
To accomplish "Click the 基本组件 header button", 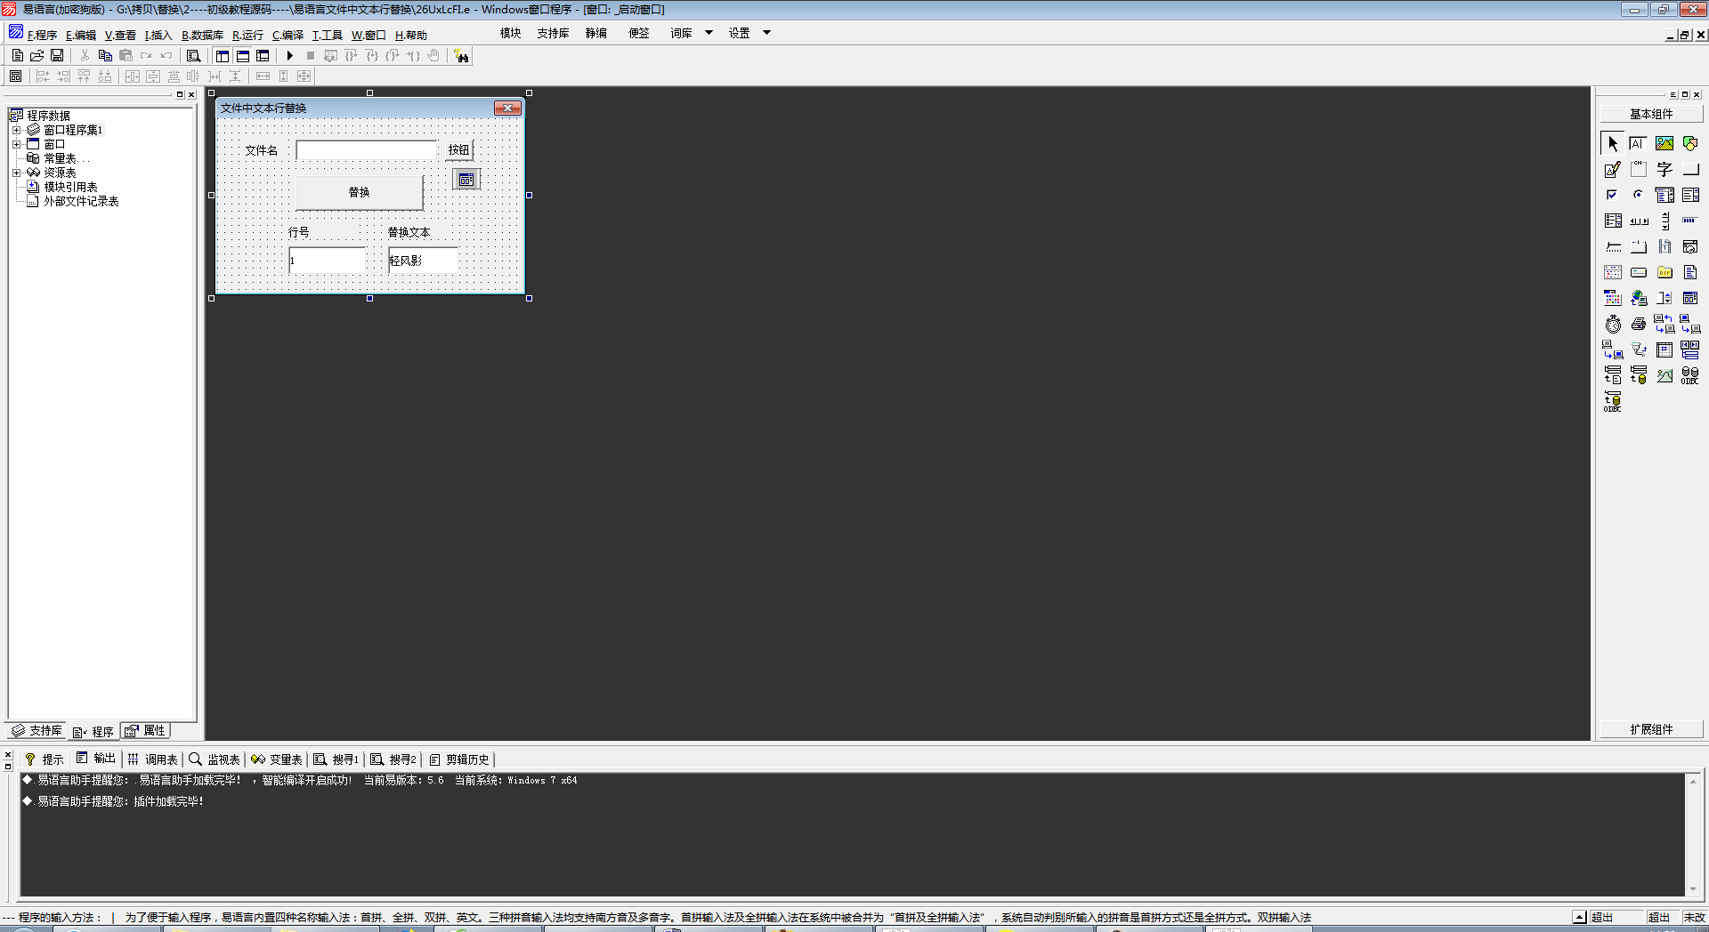I will [1651, 114].
